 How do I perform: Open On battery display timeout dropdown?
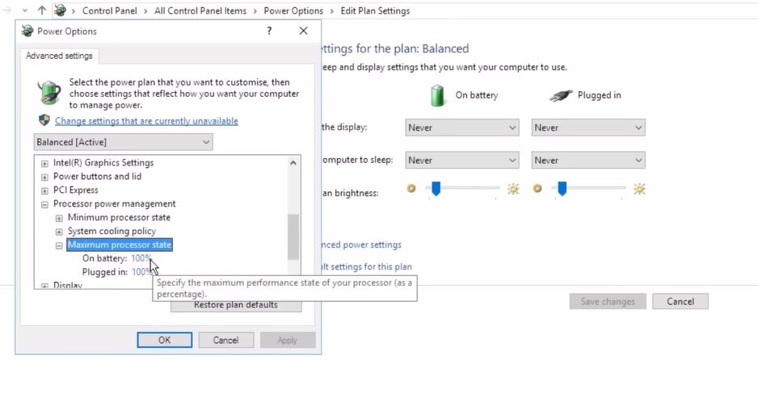tap(462, 128)
